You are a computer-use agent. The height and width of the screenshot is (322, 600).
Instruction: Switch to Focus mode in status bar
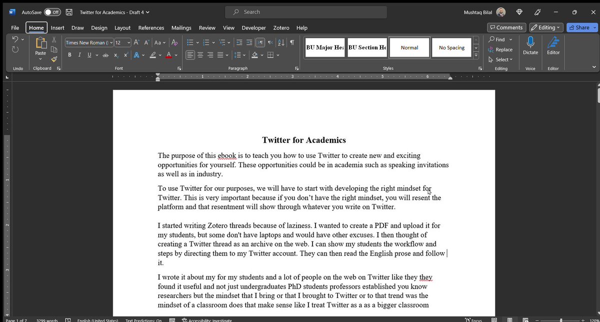tap(473, 320)
